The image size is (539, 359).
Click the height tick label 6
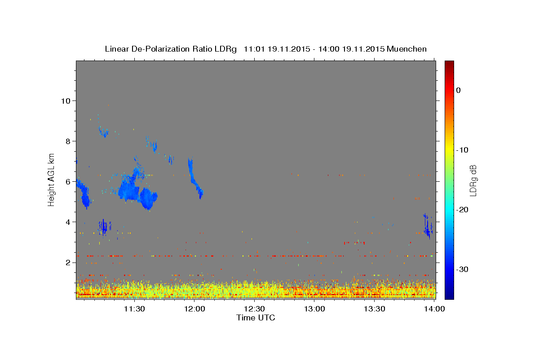pyautogui.click(x=68, y=181)
